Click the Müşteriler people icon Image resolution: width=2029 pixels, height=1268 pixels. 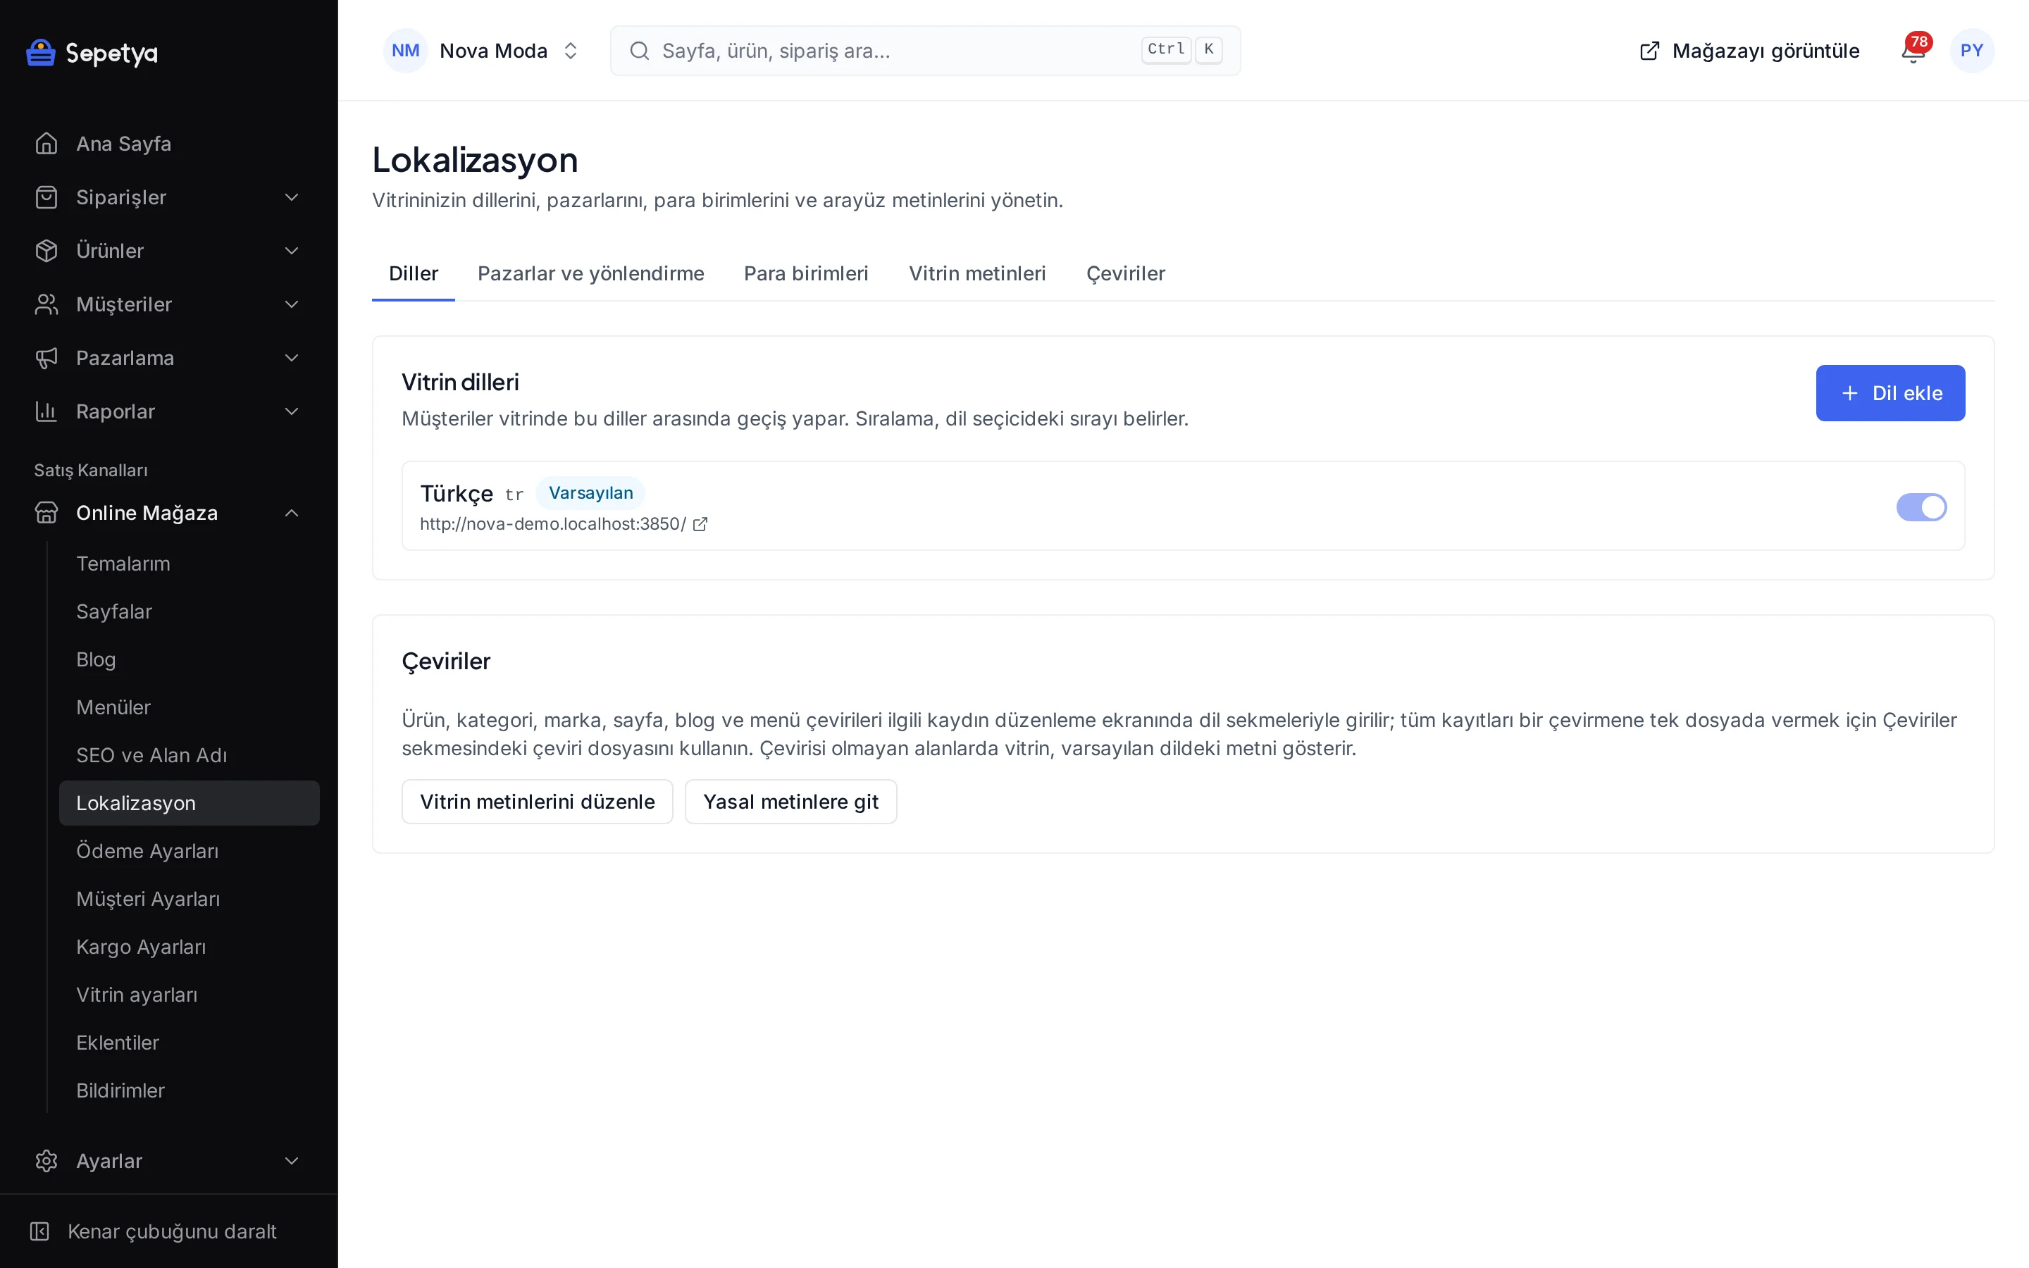46,304
